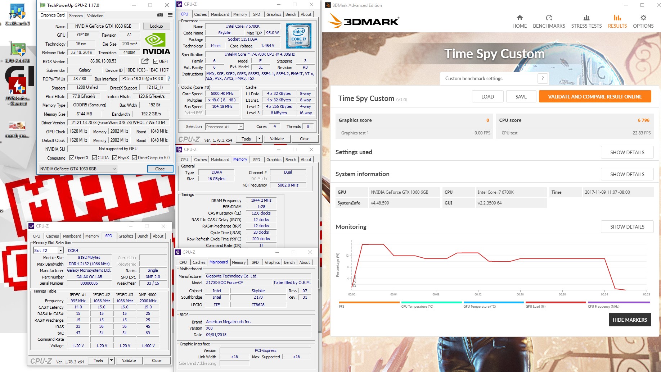Click Close in the CPU-Z SPD window
This screenshot has width=661, height=372.
coord(157,360)
